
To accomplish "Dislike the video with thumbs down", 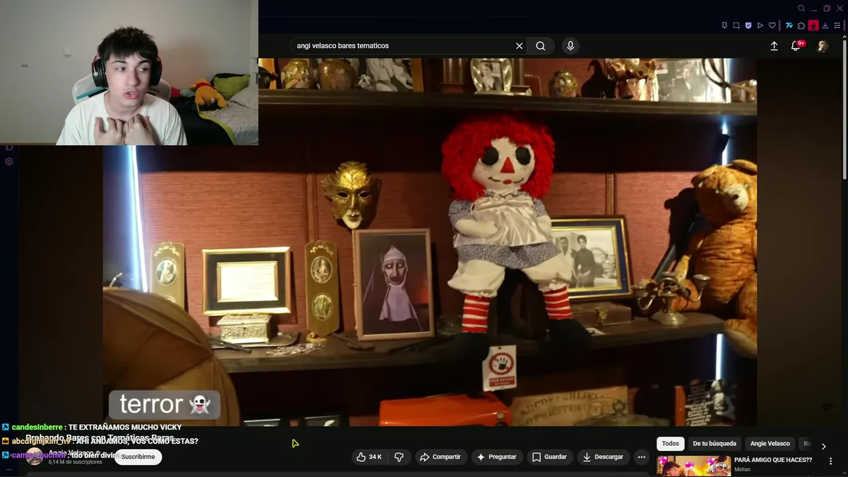I will 399,456.
